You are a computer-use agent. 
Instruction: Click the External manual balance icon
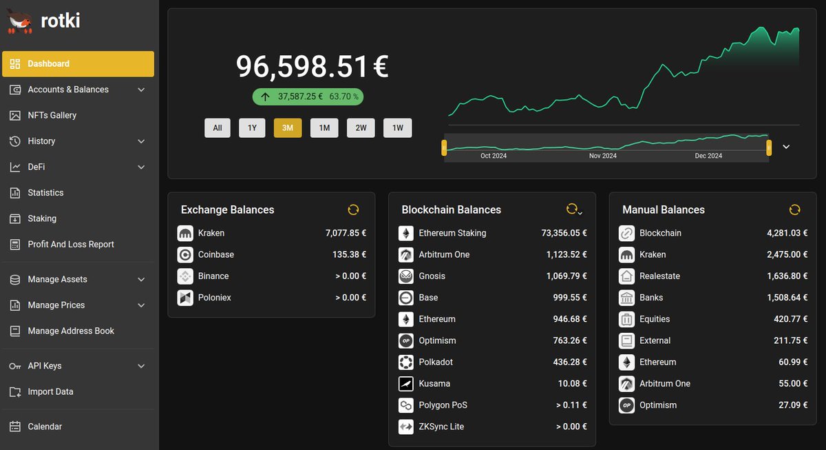[x=626, y=340]
